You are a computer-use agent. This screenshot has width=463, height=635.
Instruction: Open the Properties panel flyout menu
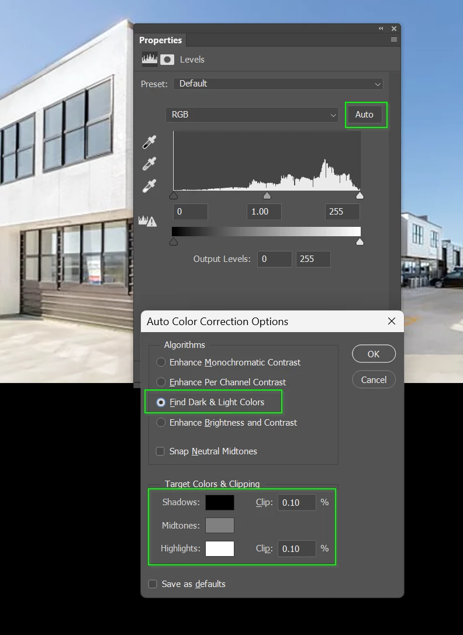pyautogui.click(x=394, y=39)
